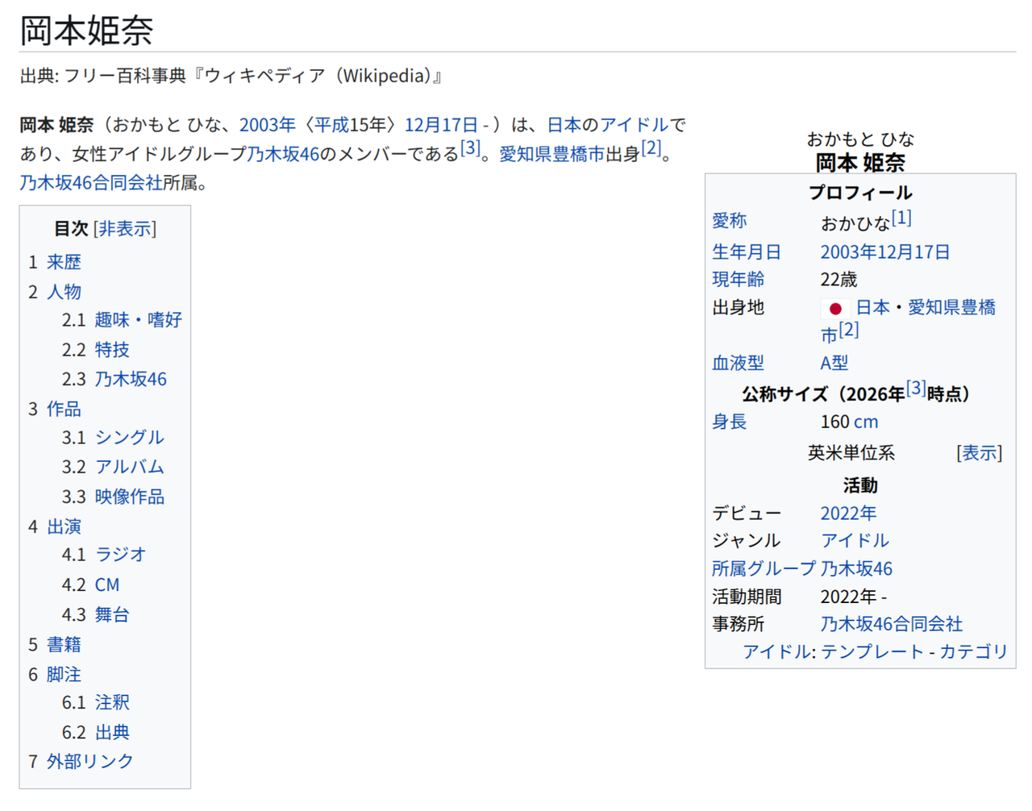This screenshot has height=811, width=1032.
Task: Click the アイドル link in the infobox footer
Action: pyautogui.click(x=777, y=651)
